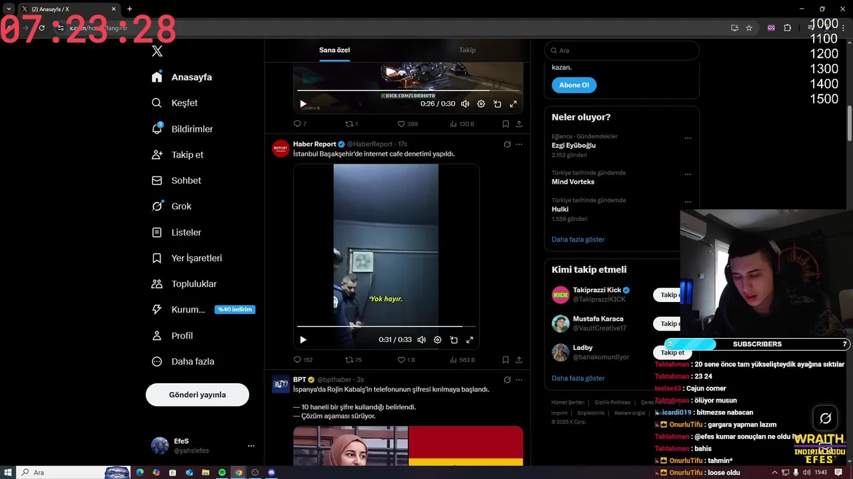Like the Haber Report post (1 B)
Viewport: 853px width, 479px height.
pyautogui.click(x=406, y=360)
